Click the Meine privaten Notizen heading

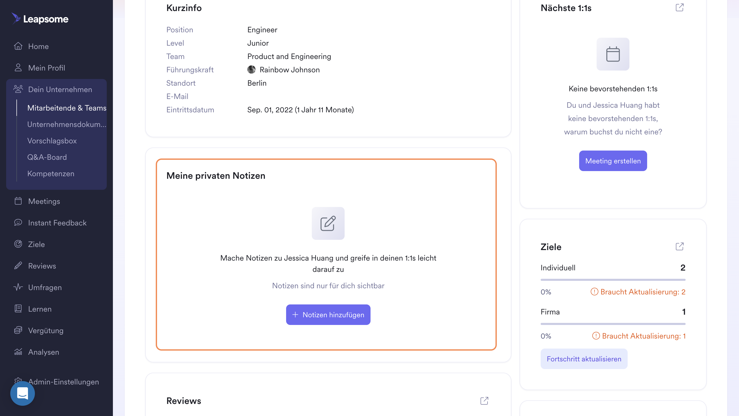216,175
